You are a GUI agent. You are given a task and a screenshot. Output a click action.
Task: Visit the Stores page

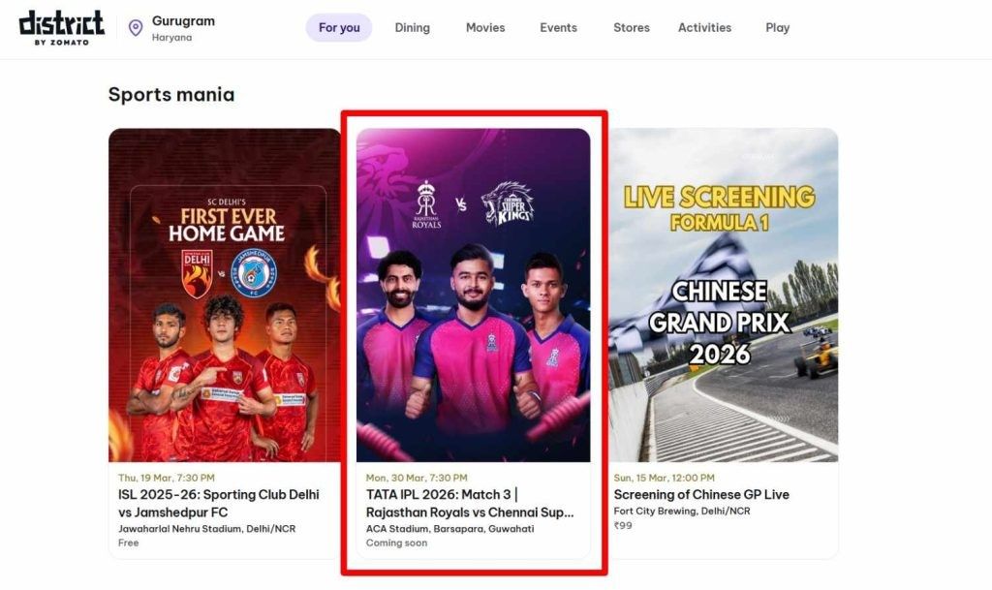(631, 27)
